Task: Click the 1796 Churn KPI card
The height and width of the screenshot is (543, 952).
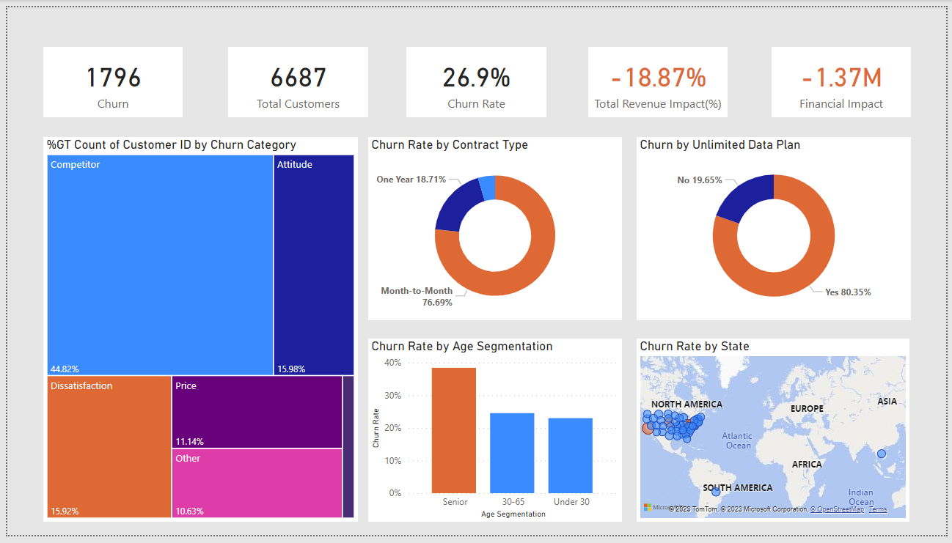Action: (112, 81)
